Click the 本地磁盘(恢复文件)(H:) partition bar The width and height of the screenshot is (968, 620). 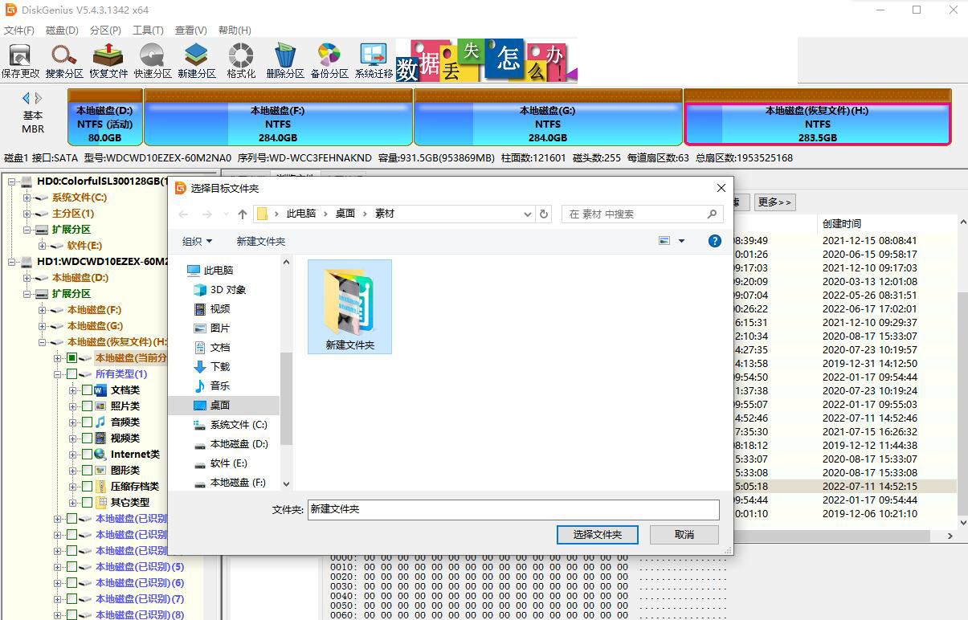point(817,117)
